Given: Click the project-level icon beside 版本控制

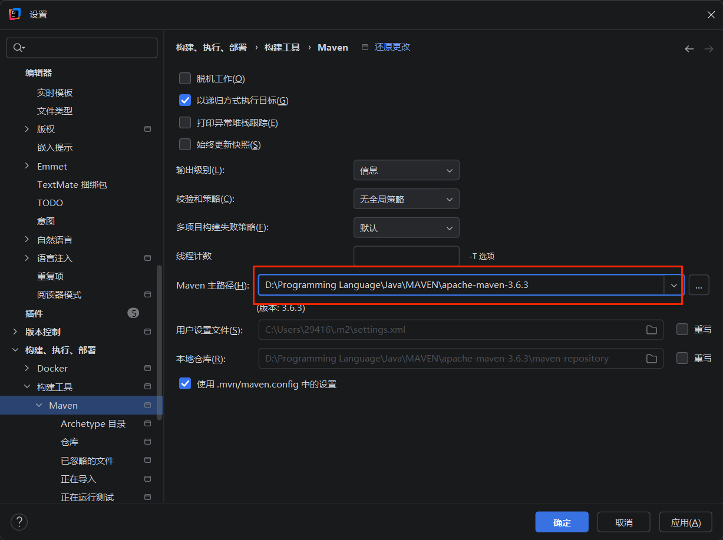Looking at the screenshot, I should click(x=147, y=332).
